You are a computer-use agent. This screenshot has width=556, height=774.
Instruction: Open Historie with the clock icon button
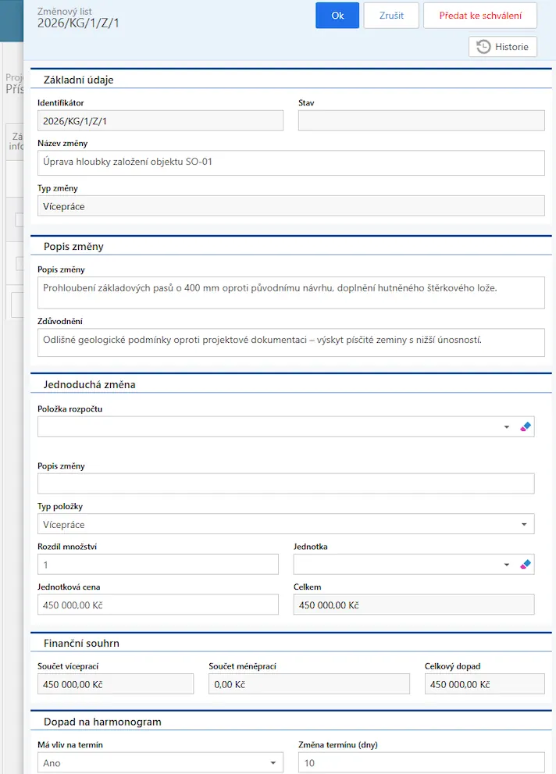pos(503,47)
